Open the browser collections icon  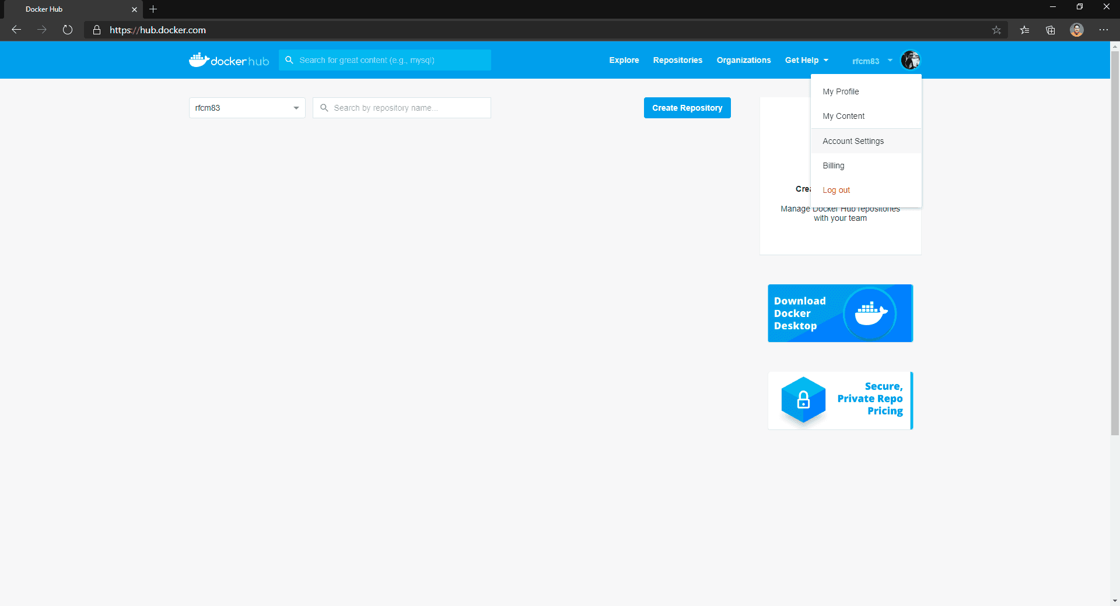[x=1051, y=30]
